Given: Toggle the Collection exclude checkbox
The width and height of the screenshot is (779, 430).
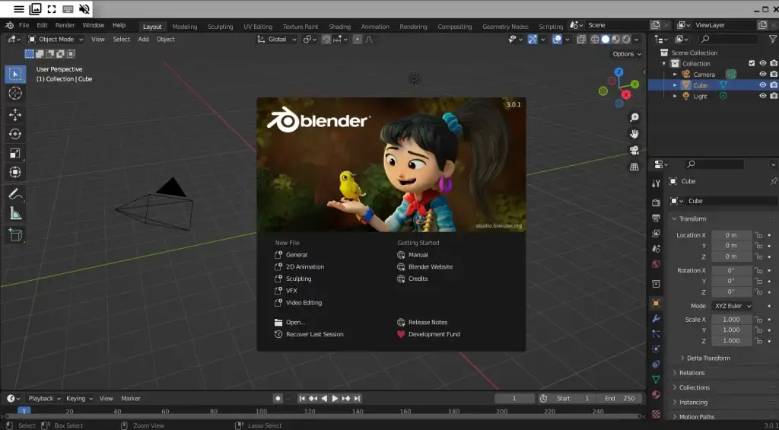Looking at the screenshot, I should point(752,63).
